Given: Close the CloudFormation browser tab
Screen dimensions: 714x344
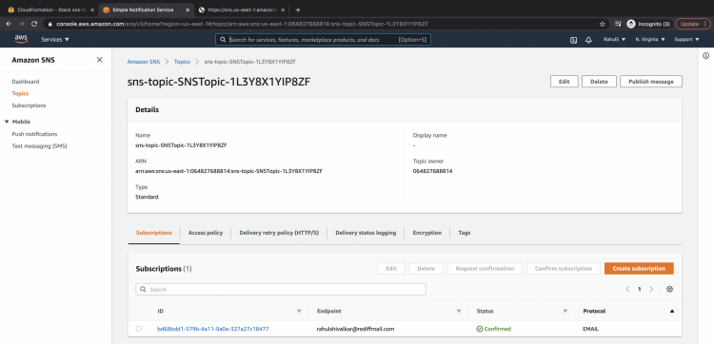Looking at the screenshot, I should point(92,10).
